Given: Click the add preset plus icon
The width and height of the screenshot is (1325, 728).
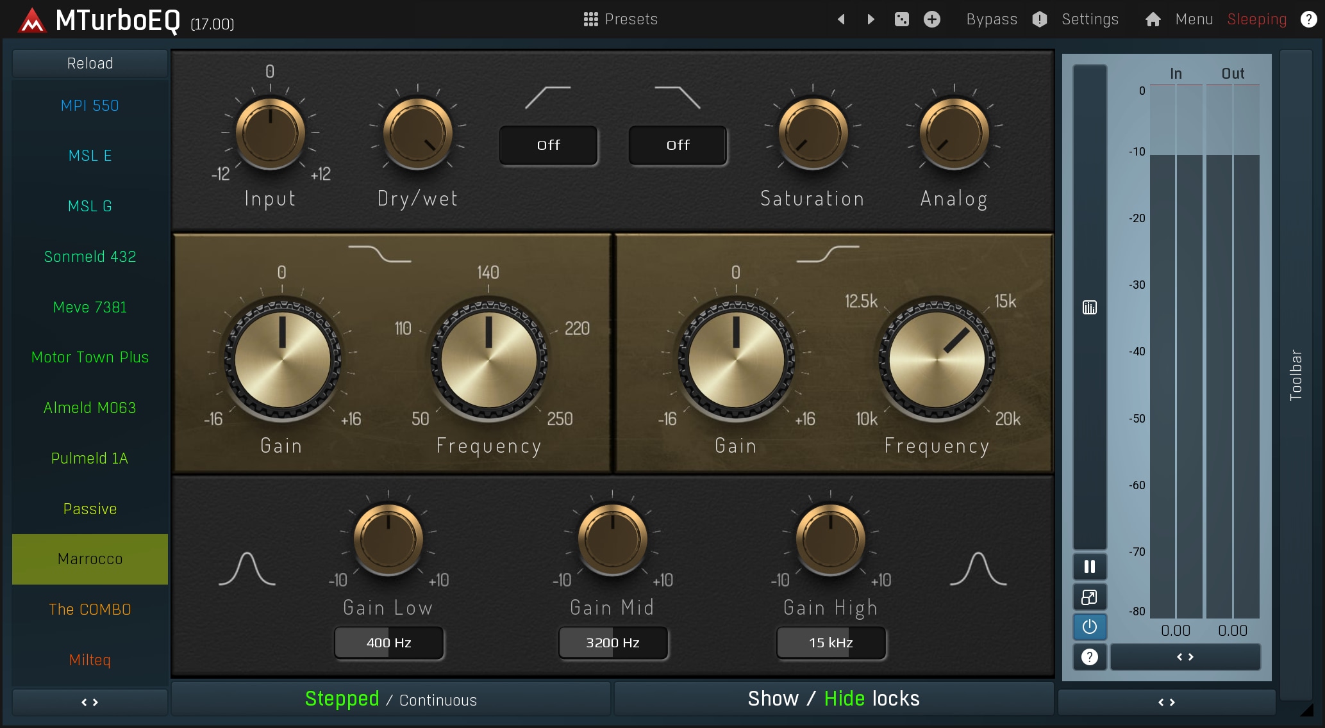Looking at the screenshot, I should (x=931, y=19).
